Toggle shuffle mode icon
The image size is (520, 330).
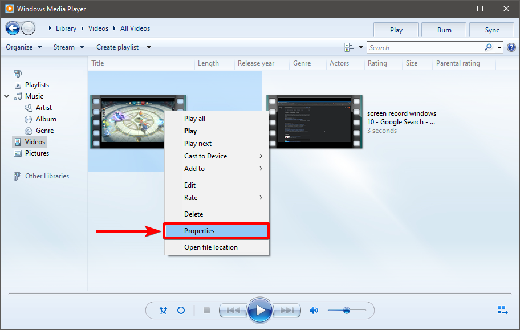(164, 311)
